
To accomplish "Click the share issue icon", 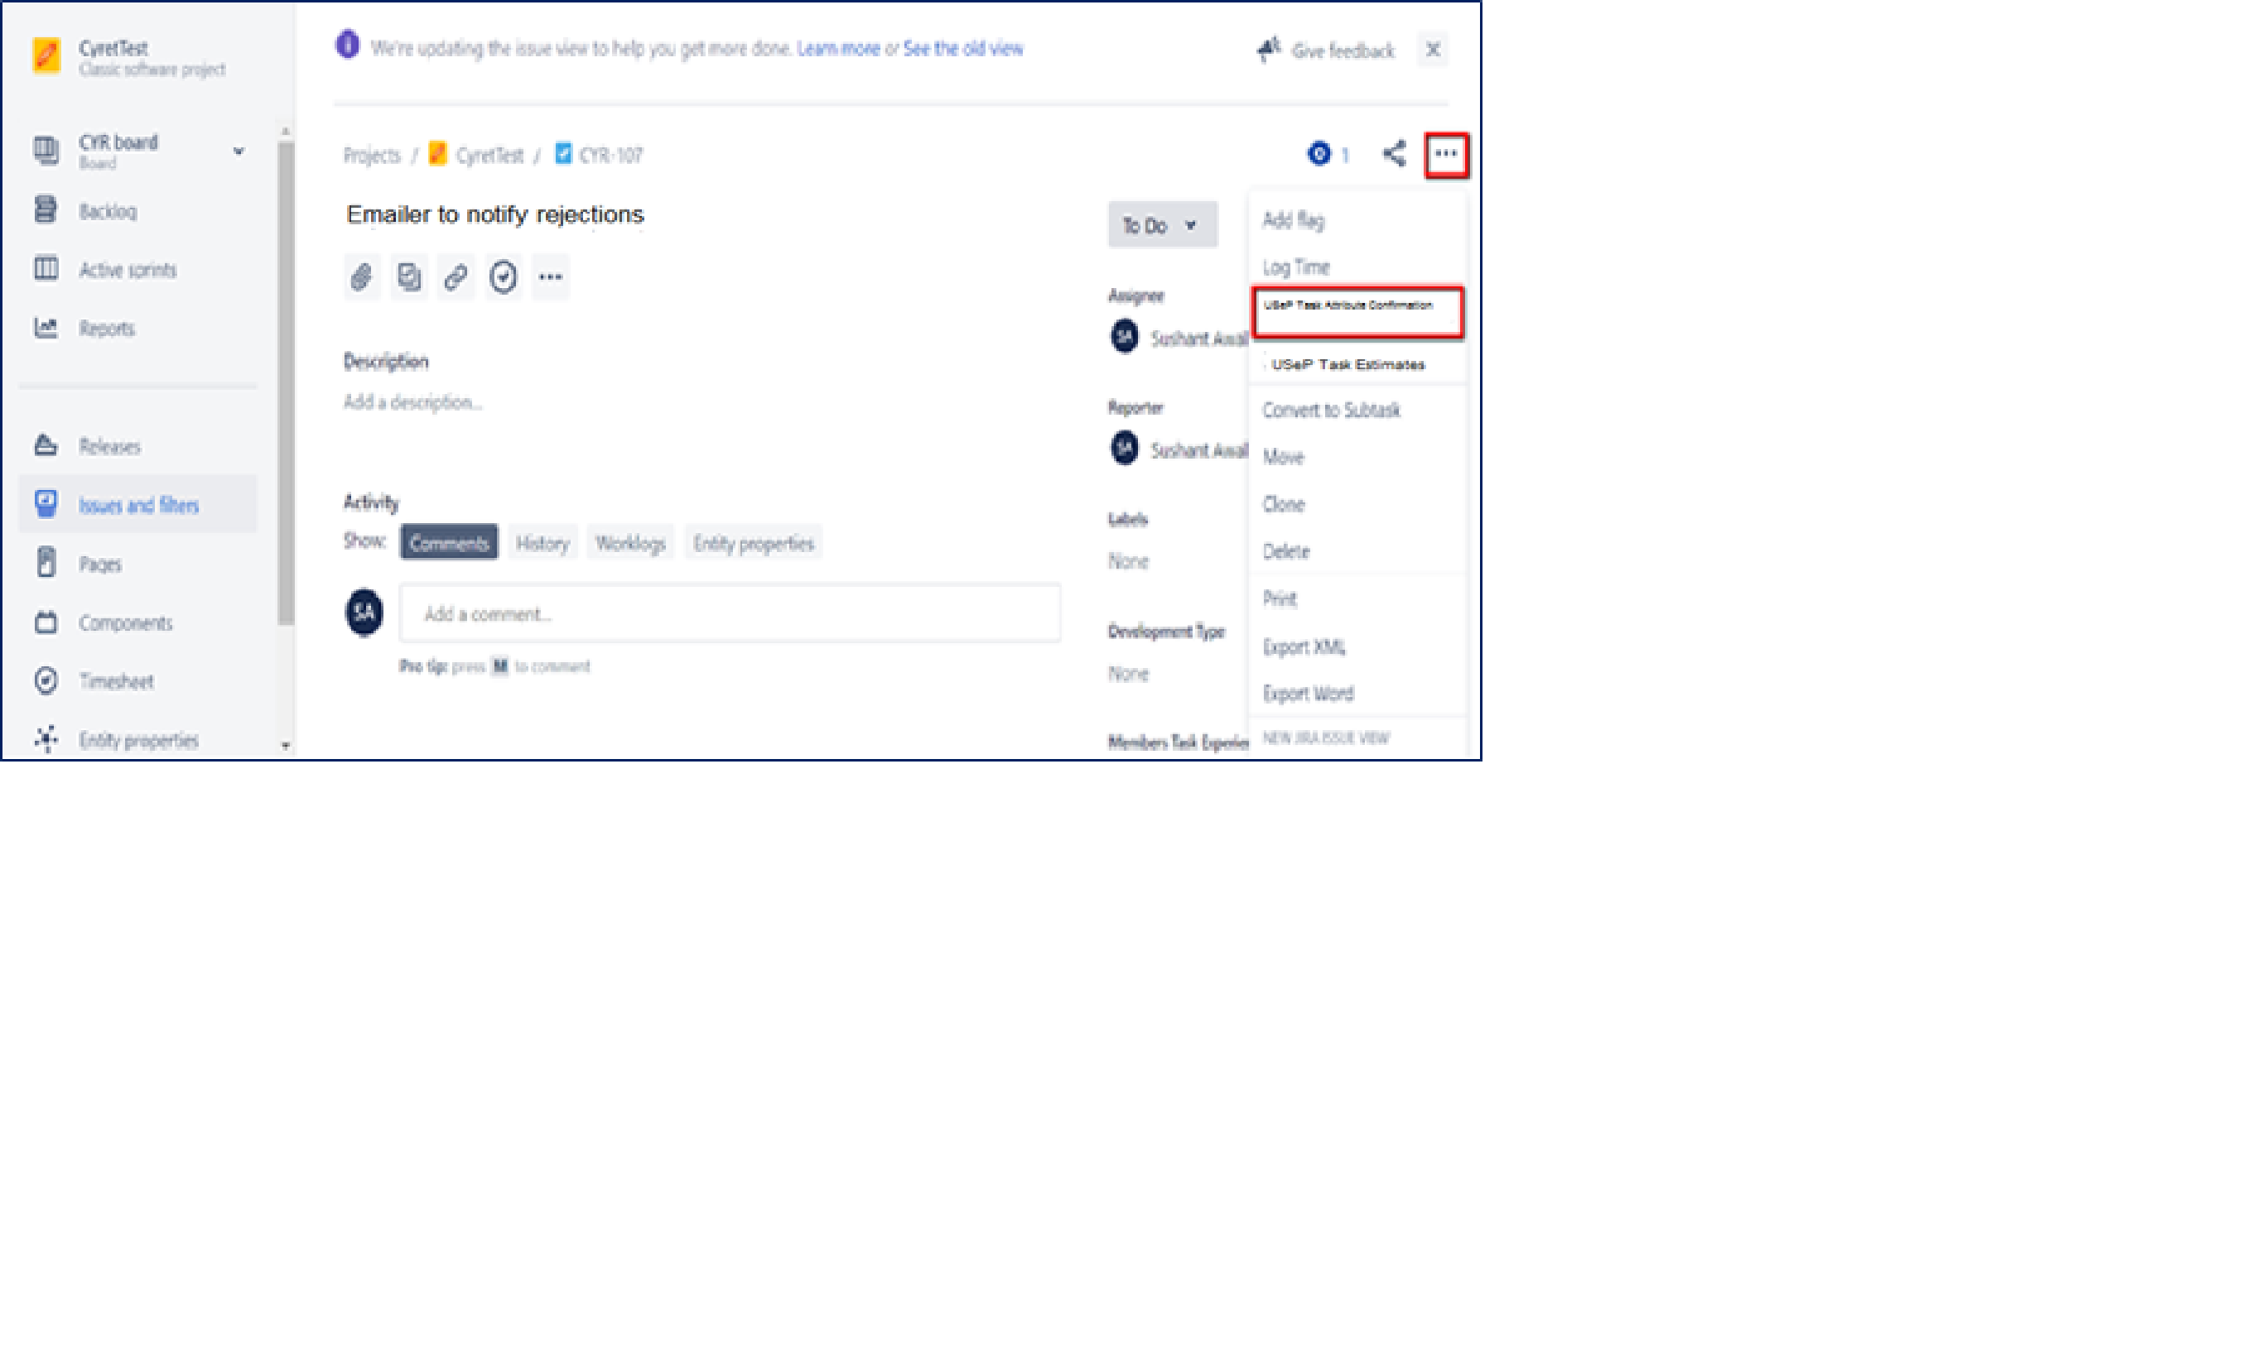I will [x=1394, y=153].
